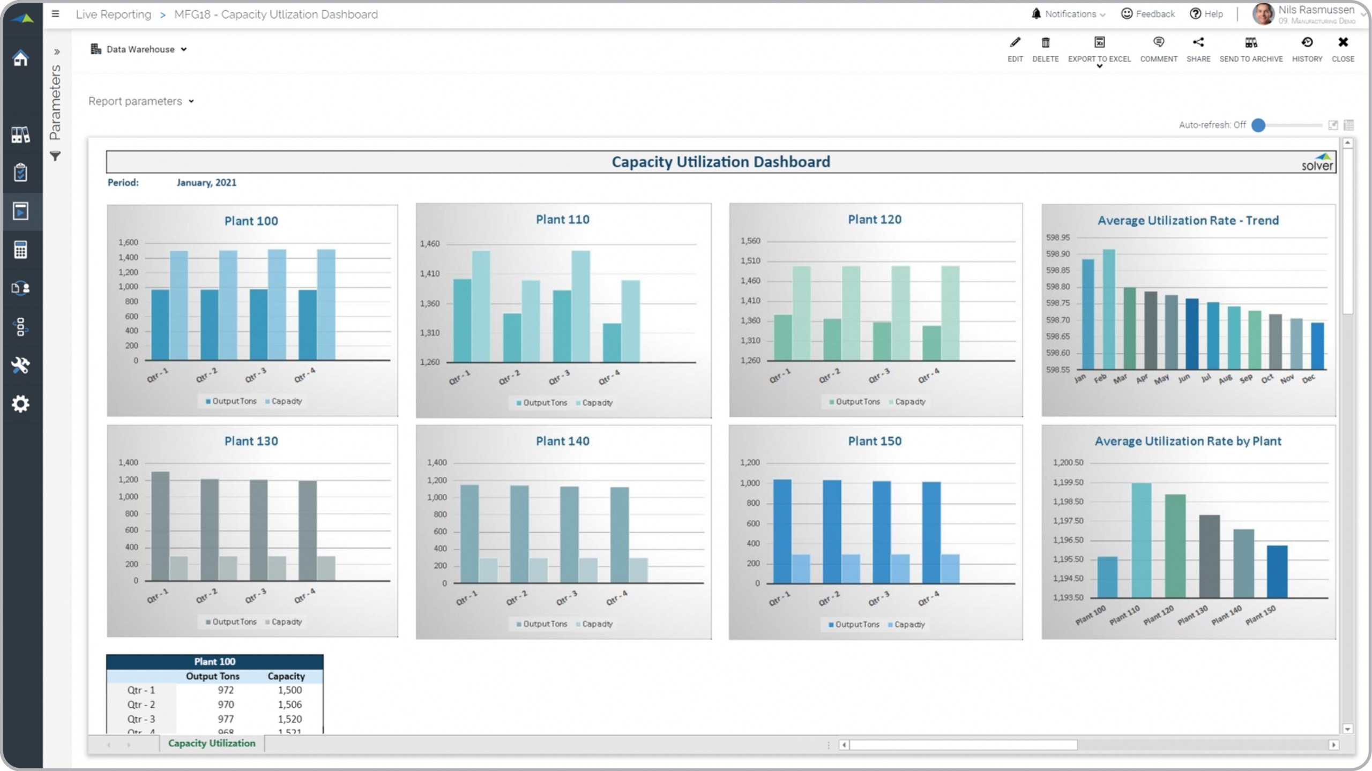Screen dimensions: 1372x771
Task: Click Send to Archive icon
Action: 1250,43
